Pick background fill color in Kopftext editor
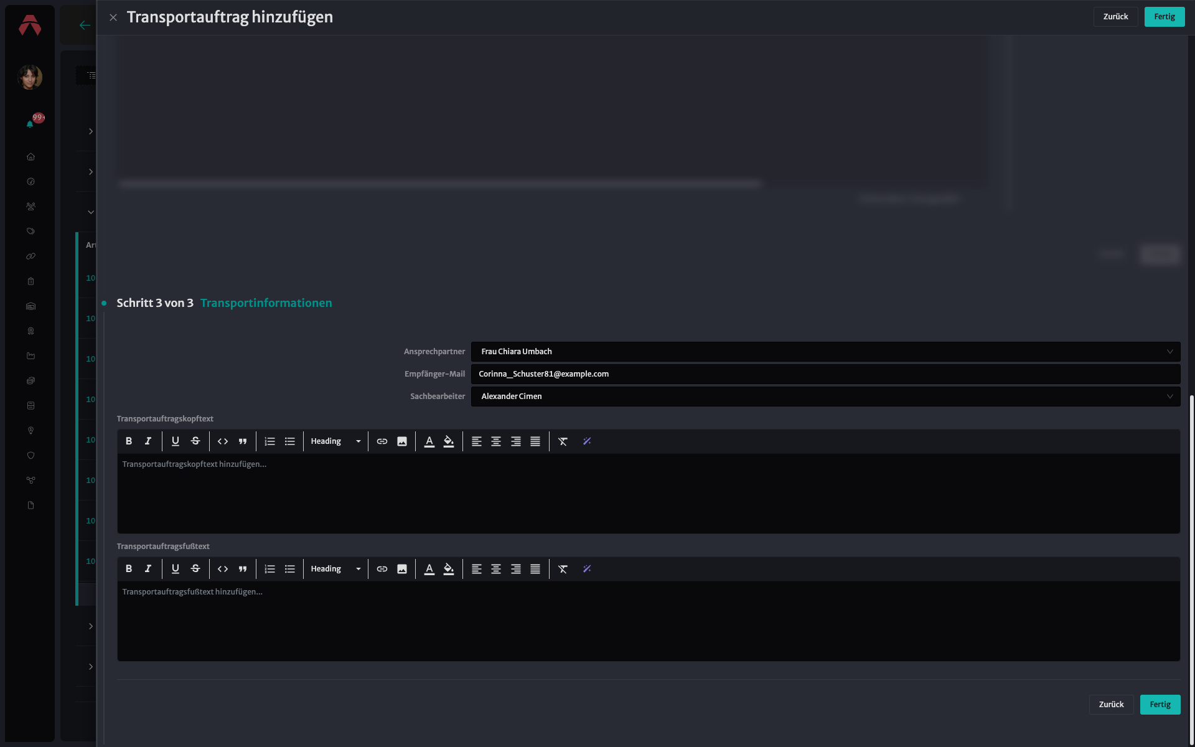Image resolution: width=1195 pixels, height=747 pixels. (x=449, y=441)
